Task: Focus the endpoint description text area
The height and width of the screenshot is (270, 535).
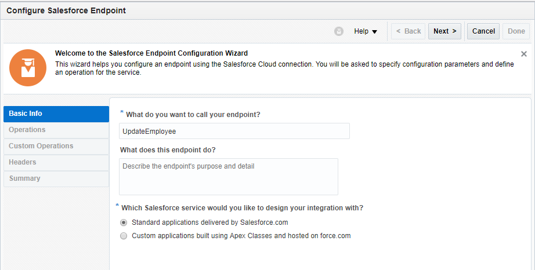Action: point(228,176)
